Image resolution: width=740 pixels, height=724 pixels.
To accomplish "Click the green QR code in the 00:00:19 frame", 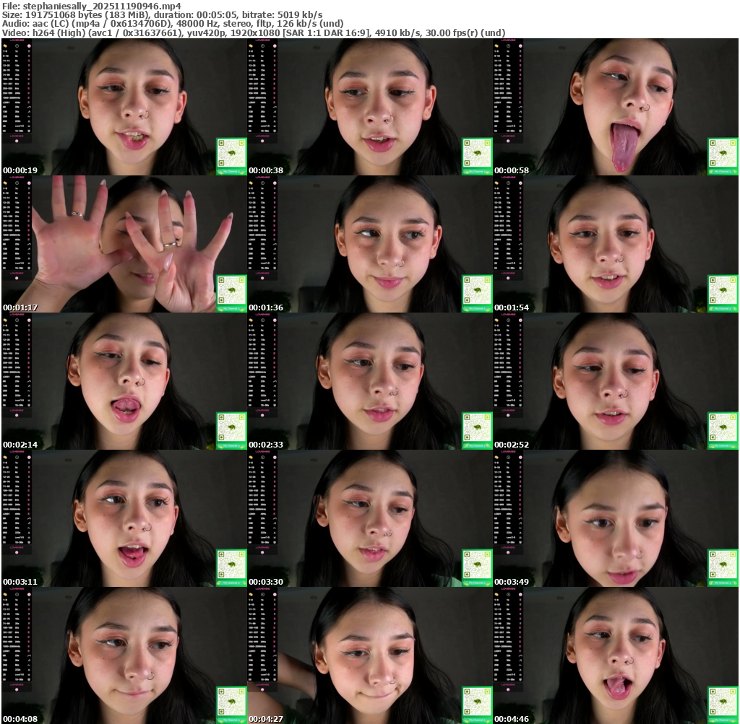I will pyautogui.click(x=231, y=154).
